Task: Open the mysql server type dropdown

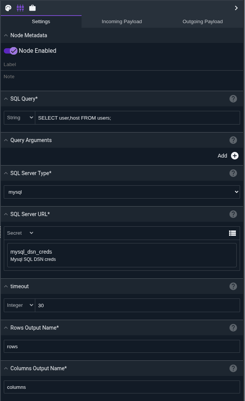Action: [x=122, y=192]
